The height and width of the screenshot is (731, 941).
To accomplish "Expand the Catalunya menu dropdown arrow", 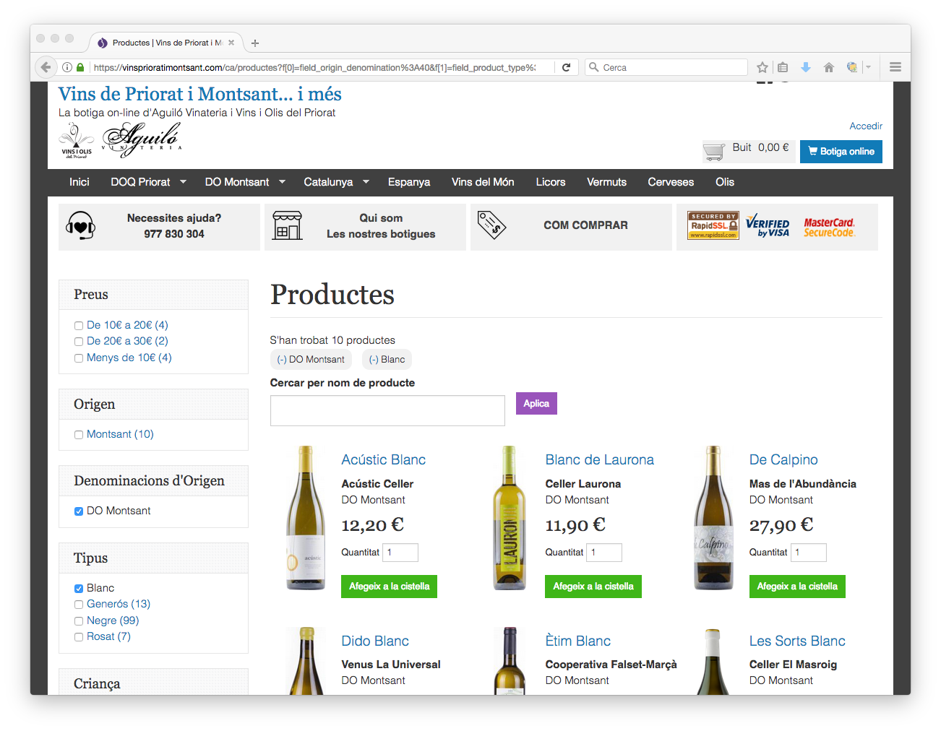I will (366, 182).
